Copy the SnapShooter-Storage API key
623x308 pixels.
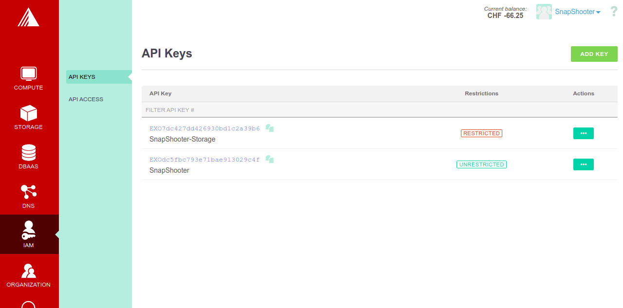[x=270, y=128]
